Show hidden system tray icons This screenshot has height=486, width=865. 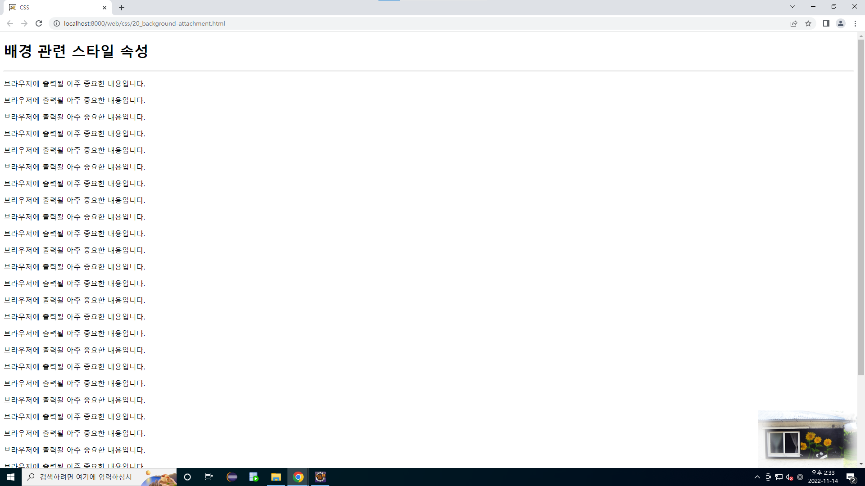pyautogui.click(x=757, y=477)
